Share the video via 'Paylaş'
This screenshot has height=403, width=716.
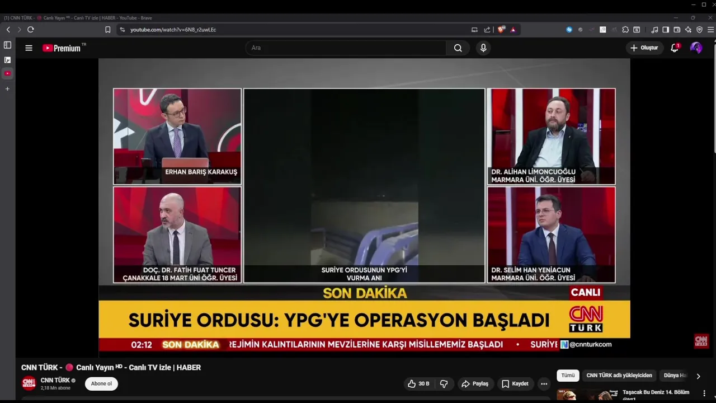475,384
